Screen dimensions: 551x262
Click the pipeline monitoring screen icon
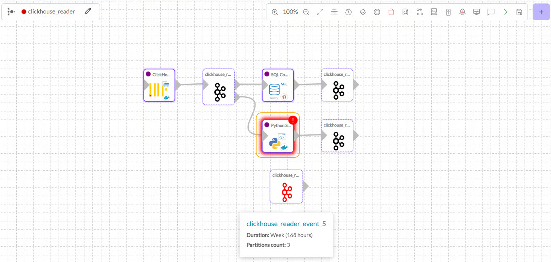(476, 12)
